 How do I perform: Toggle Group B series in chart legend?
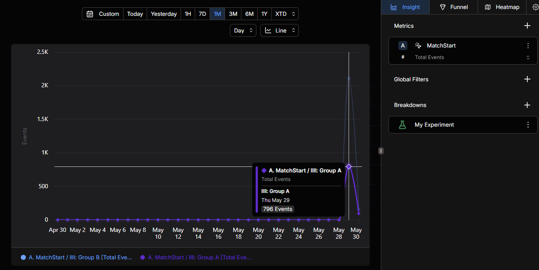[x=76, y=257]
